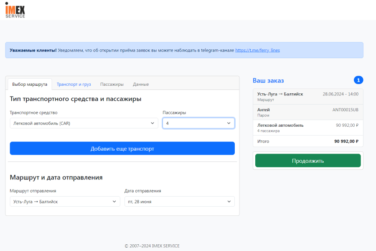Click the Дата отправления field label
Screen dimensions: 376x251
tap(142, 191)
